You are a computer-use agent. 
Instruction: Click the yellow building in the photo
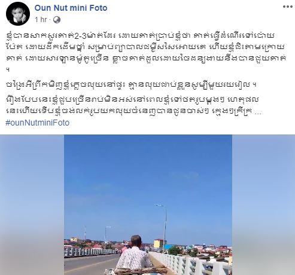(x=159, y=243)
